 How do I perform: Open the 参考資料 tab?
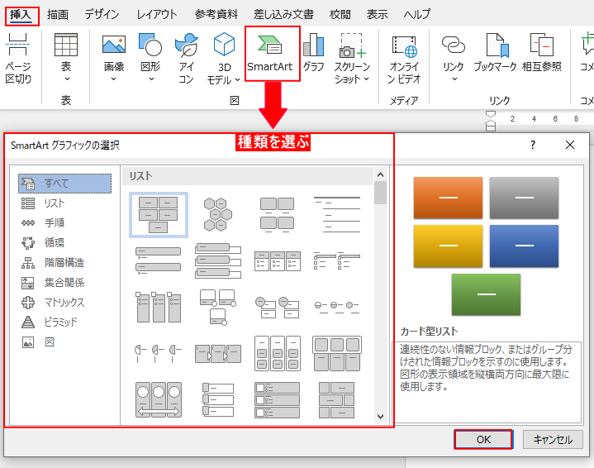[x=216, y=14]
